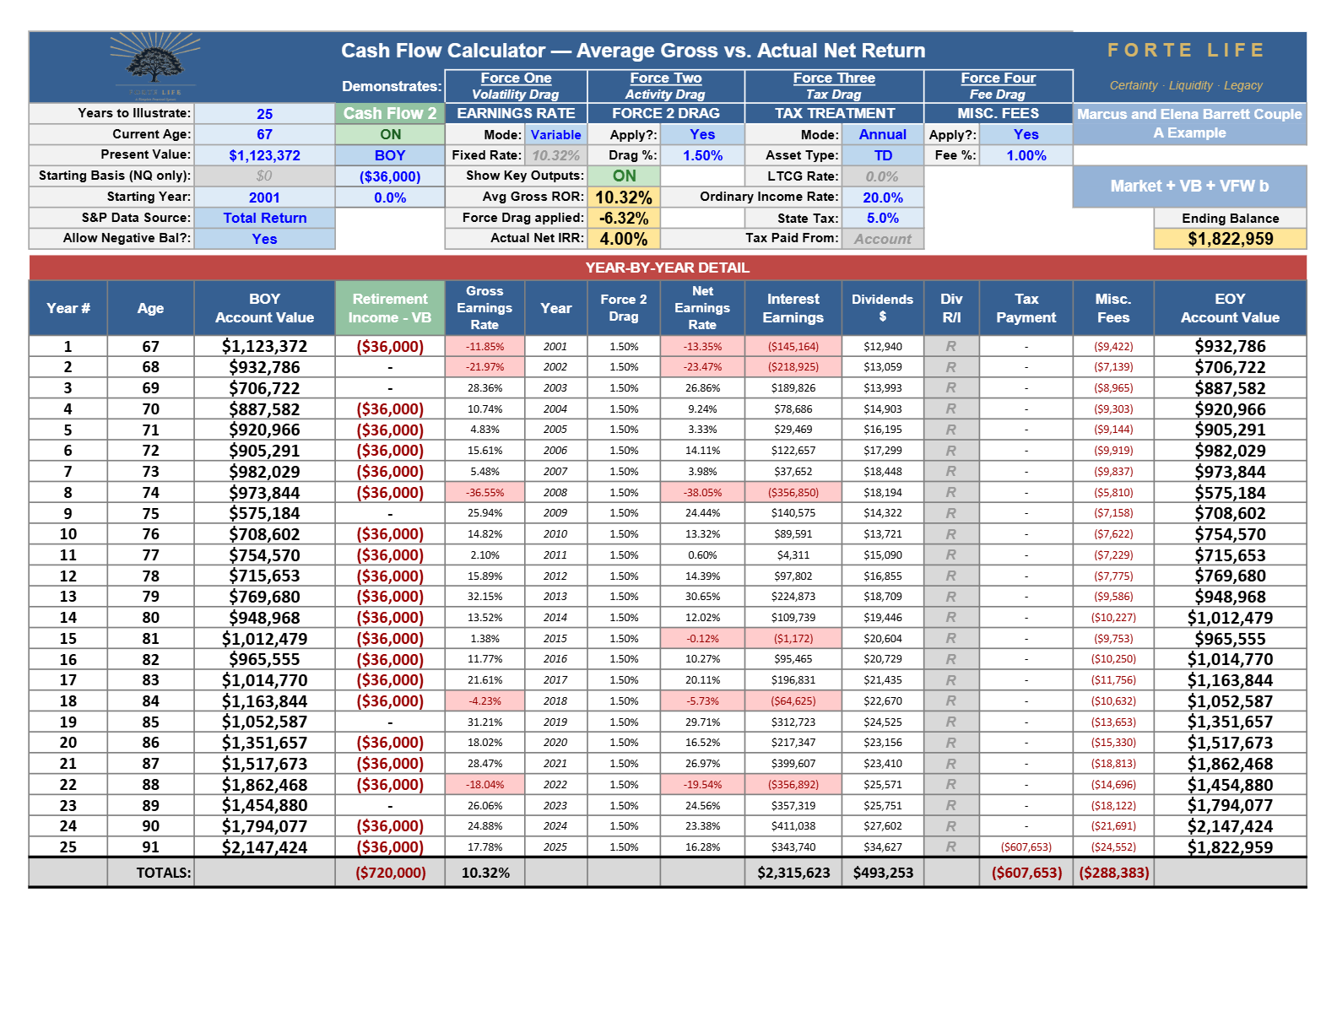Select year 2008 gross rate -36.55%
This screenshot has width=1337, height=1033.
pos(484,493)
